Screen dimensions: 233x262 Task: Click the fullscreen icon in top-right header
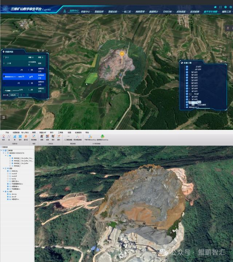pyautogui.click(x=220, y=7)
